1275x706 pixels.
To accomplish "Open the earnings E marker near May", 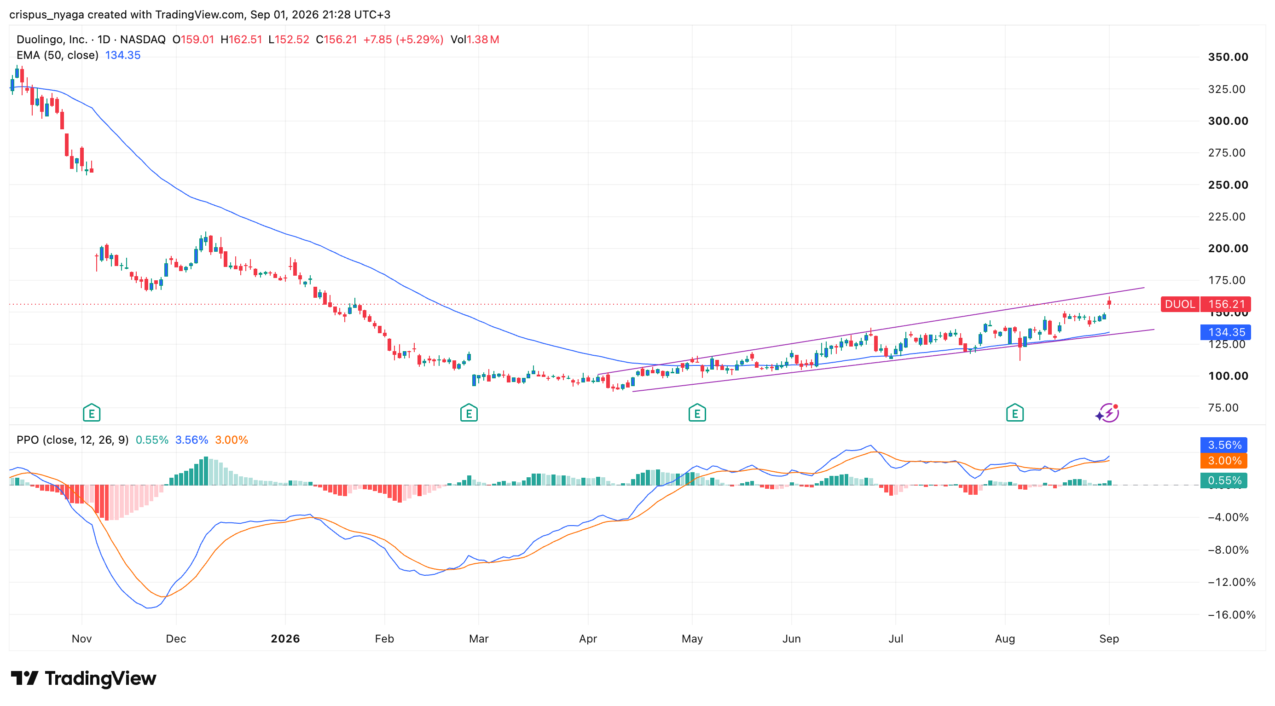I will pyautogui.click(x=697, y=413).
